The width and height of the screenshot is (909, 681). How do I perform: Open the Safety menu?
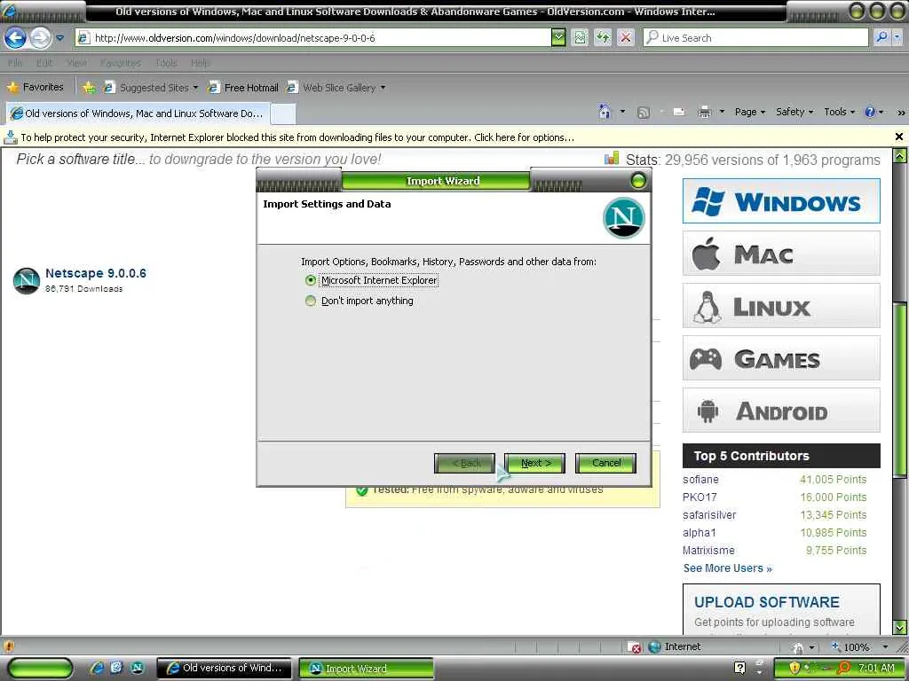794,112
